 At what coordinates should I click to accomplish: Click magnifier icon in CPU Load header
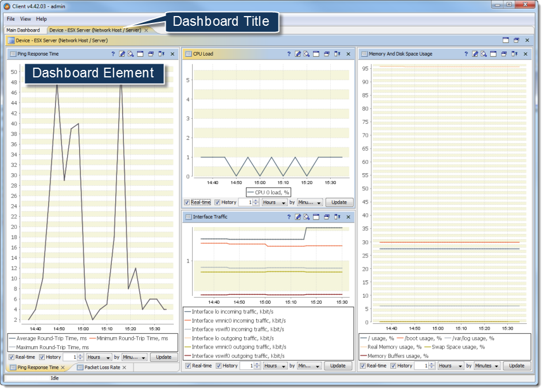(307, 54)
